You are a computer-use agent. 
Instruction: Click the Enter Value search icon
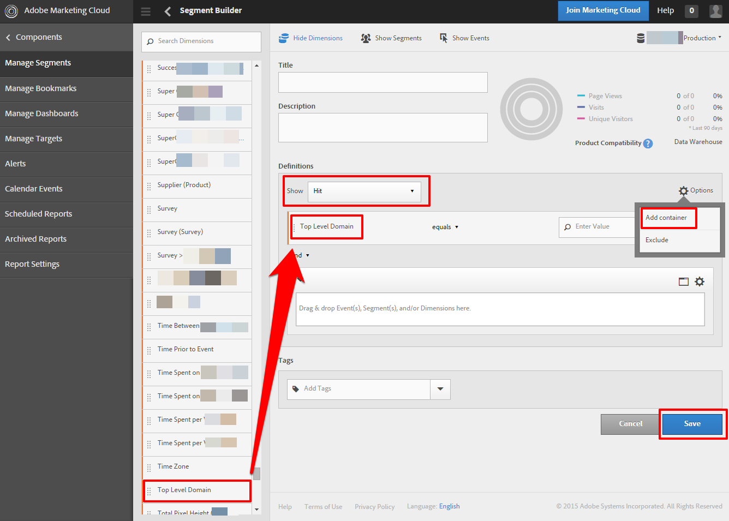tap(567, 227)
